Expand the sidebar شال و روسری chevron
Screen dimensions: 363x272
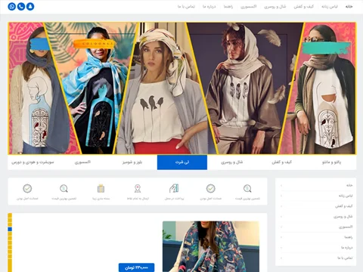[x=281, y=216]
